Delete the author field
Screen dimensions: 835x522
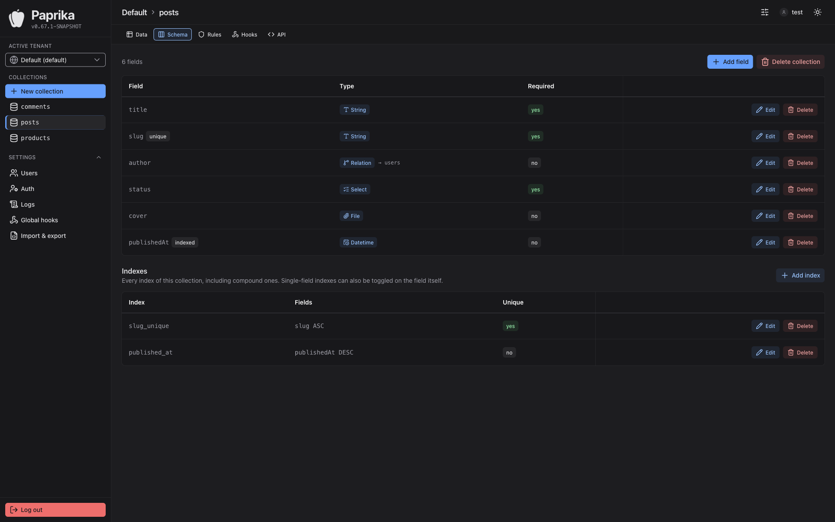(800, 163)
